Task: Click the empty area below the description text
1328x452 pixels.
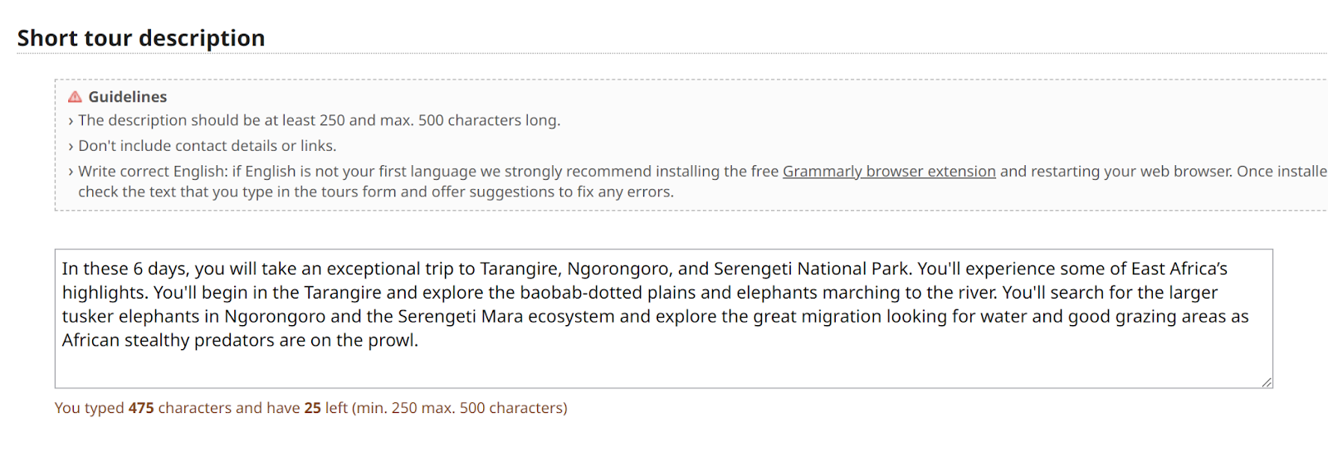Action: coord(664,369)
